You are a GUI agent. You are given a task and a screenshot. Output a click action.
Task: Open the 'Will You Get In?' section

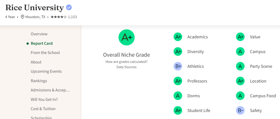[x=44, y=99]
